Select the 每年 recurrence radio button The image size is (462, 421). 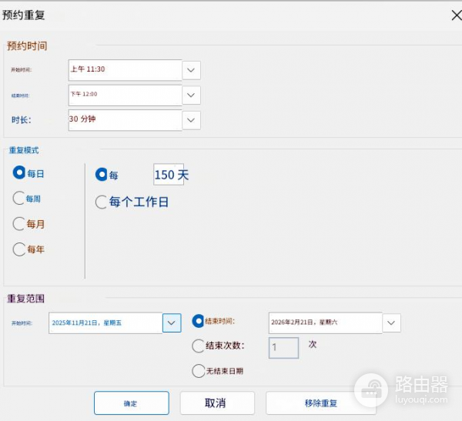pos(18,249)
